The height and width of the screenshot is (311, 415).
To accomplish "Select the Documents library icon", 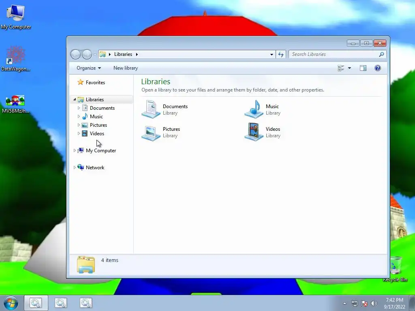I will pos(151,109).
